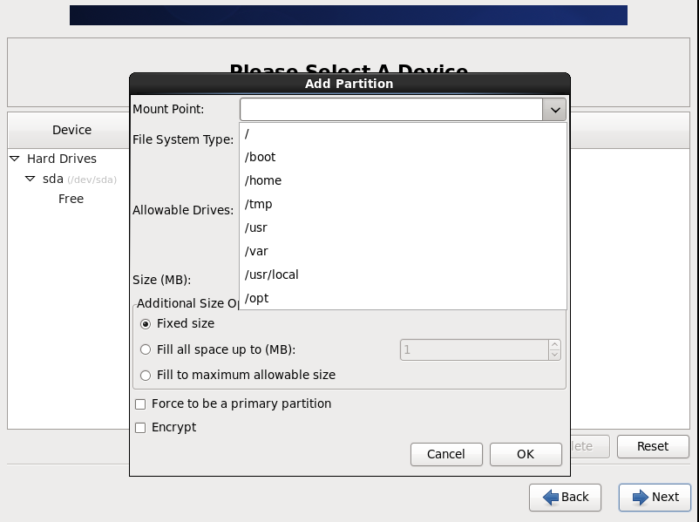Proceed with the Next button
The height and width of the screenshot is (522, 699).
point(655,497)
